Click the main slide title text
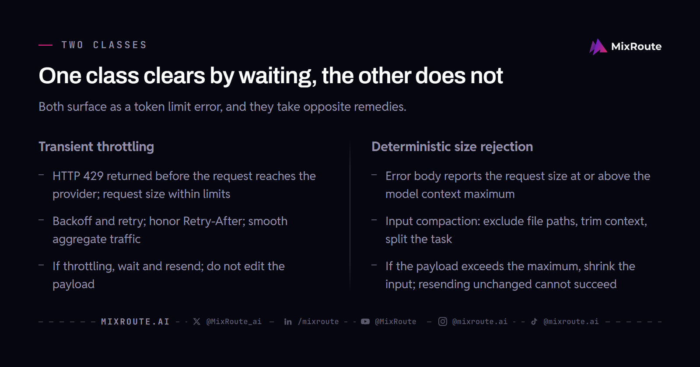The image size is (700, 367). [x=271, y=76]
